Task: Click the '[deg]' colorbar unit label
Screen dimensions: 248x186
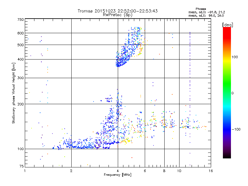Action: tap(228, 25)
